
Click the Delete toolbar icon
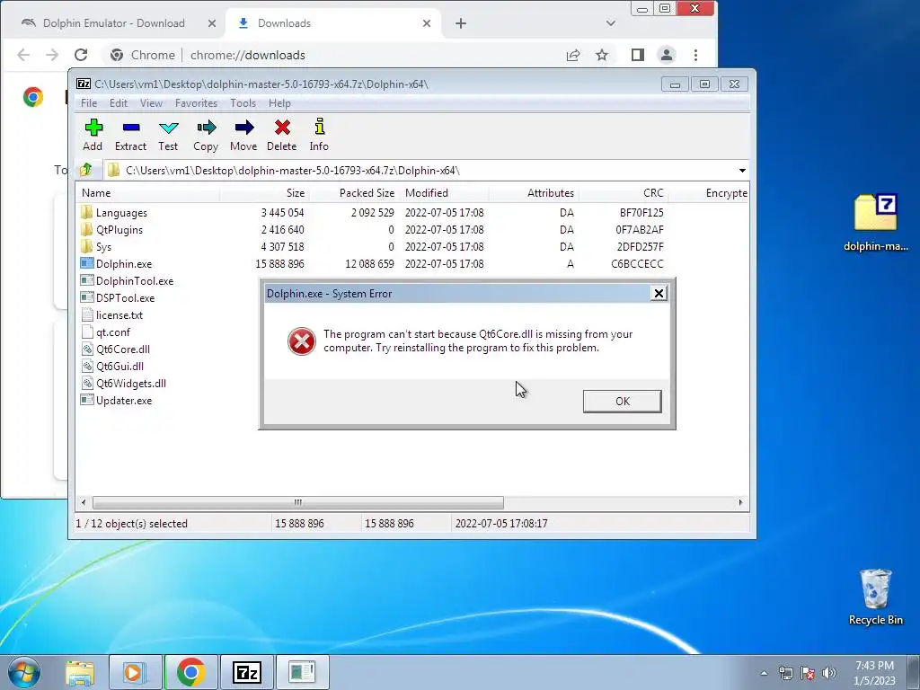point(281,135)
